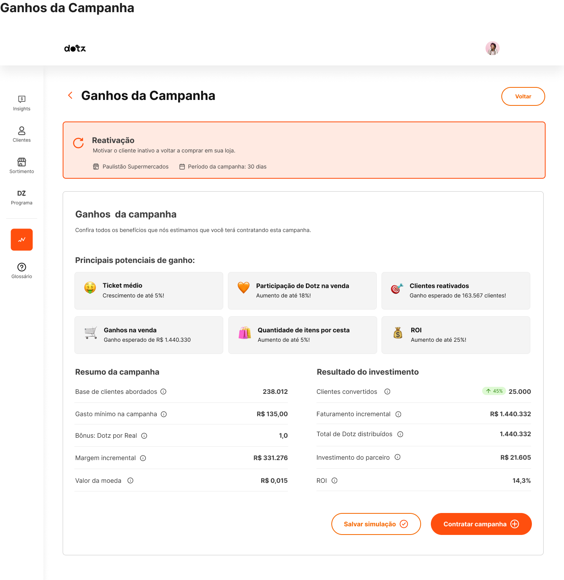Image resolution: width=564 pixels, height=580 pixels.
Task: Show info for Gasto mínimo na campanha
Action: [x=164, y=414]
